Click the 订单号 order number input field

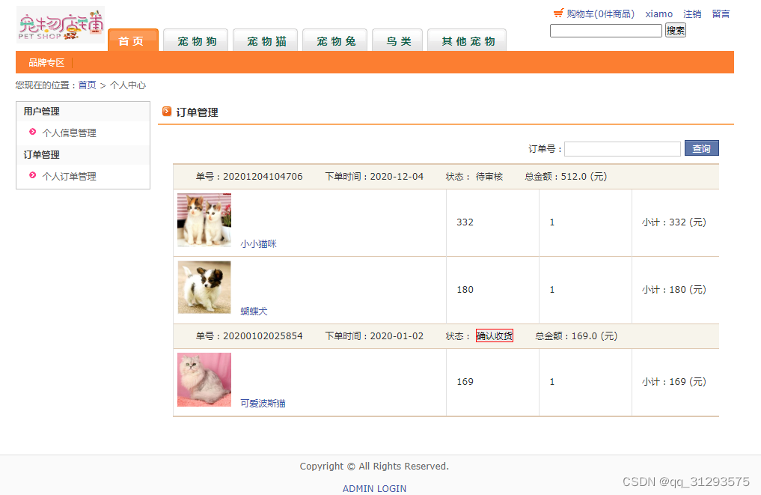click(622, 148)
